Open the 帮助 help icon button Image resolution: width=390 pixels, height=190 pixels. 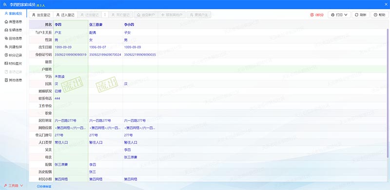pyautogui.click(x=380, y=15)
